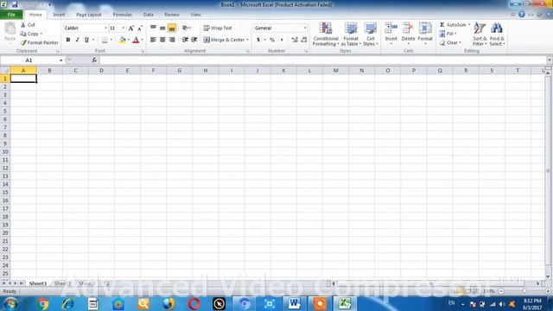Open Word from the taskbar
The width and height of the screenshot is (553, 311).
coord(295,303)
